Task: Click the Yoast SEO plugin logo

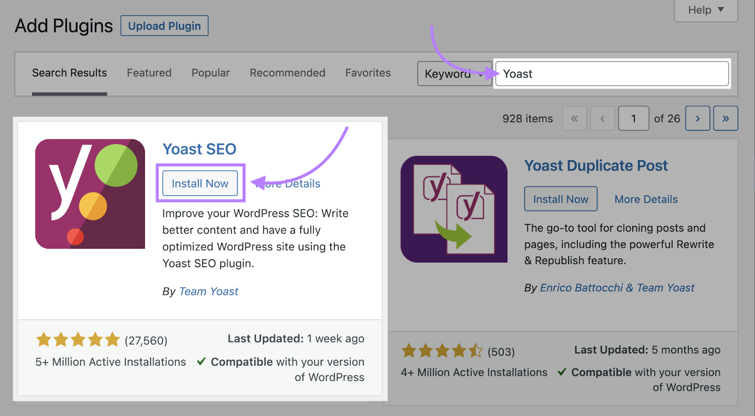Action: (x=90, y=193)
